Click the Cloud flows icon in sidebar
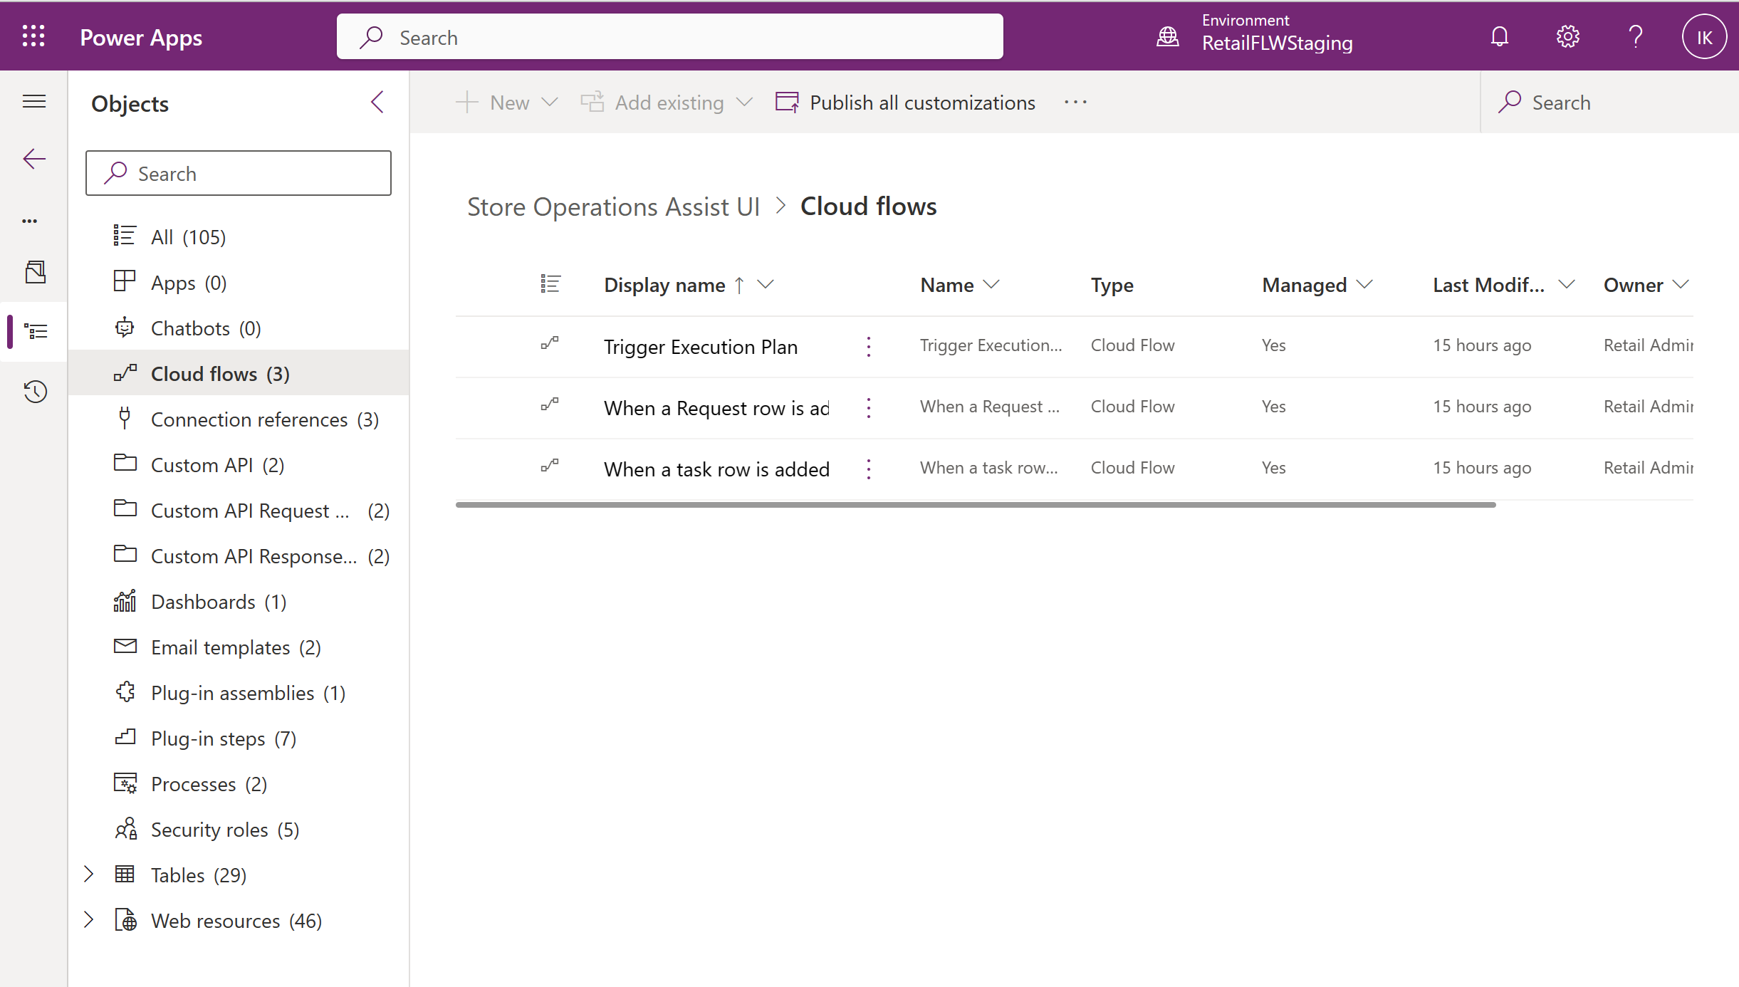This screenshot has width=1739, height=987. 122,373
